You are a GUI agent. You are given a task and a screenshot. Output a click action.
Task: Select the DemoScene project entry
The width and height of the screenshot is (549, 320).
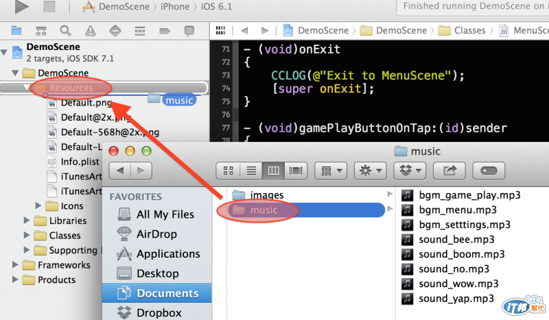coord(63,52)
